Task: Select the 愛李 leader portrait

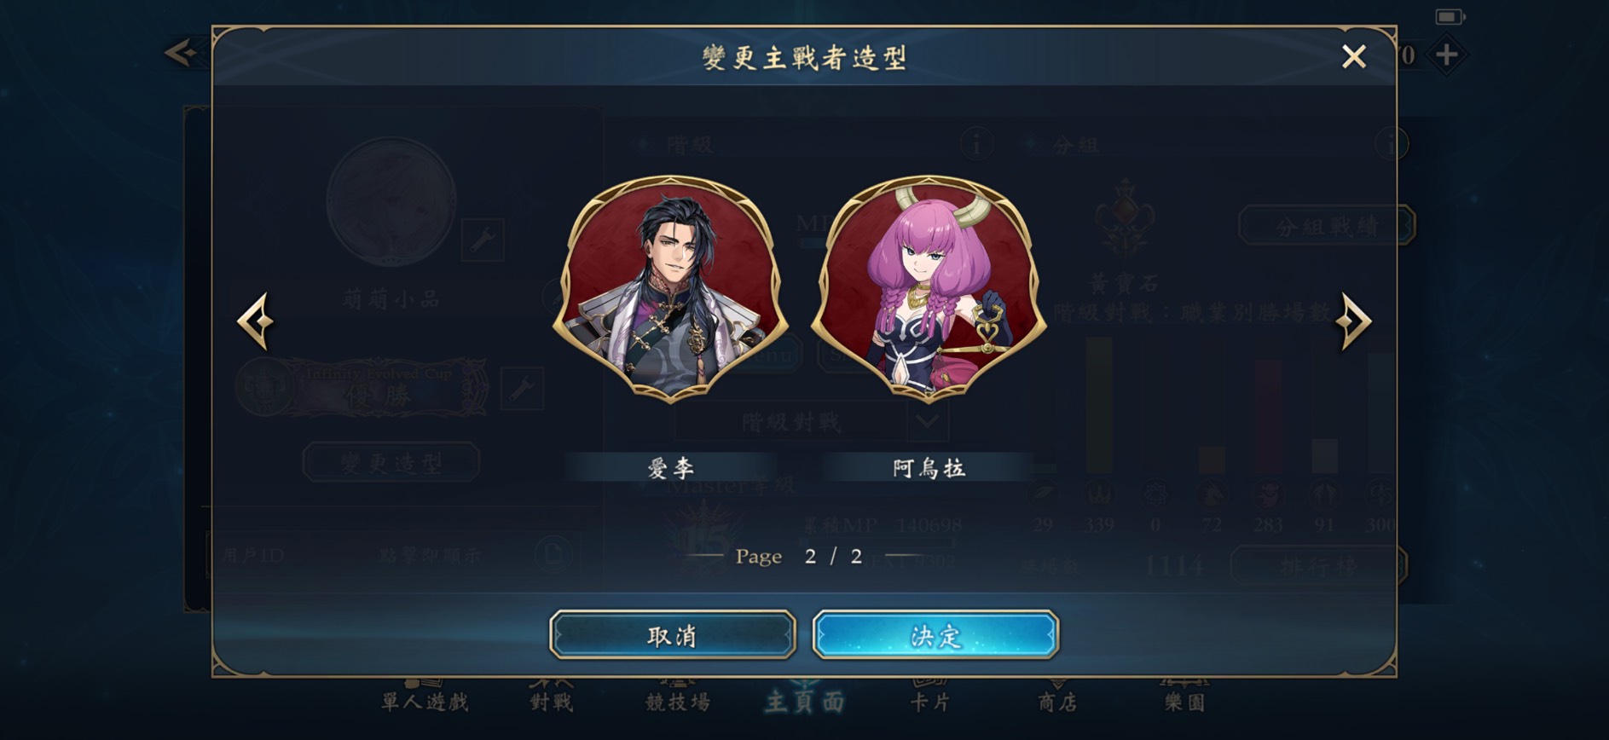Action: click(670, 288)
